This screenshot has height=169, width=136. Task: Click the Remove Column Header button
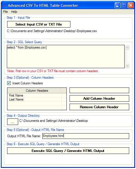pyautogui.click(x=99, y=107)
